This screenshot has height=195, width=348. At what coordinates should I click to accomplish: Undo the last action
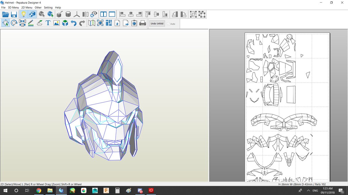[x=74, y=23]
